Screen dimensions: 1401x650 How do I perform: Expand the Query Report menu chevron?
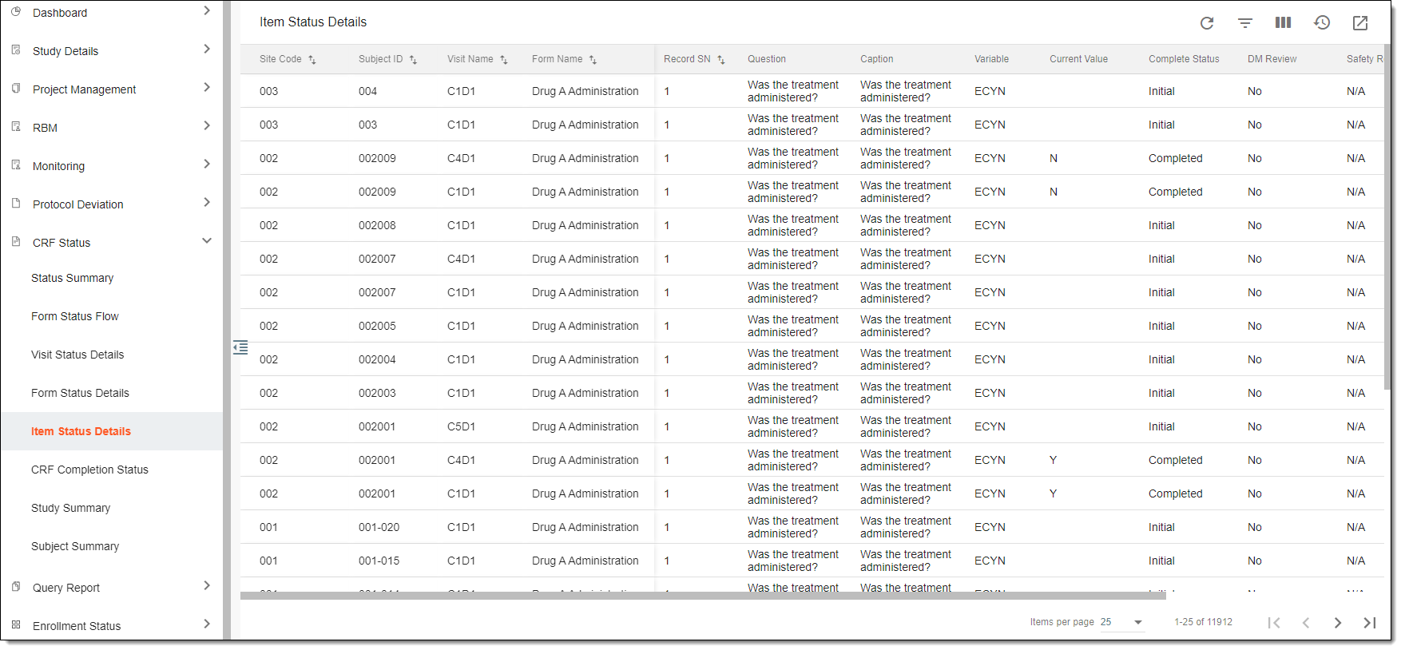[x=207, y=585]
